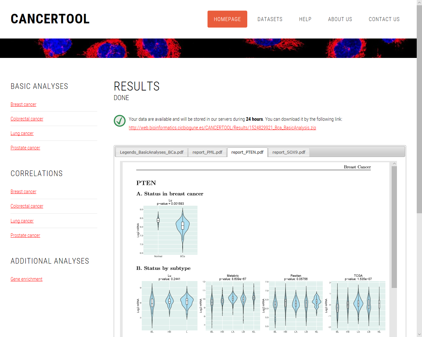
Task: Open Correlations Prostate cancer link
Action: (x=25, y=235)
